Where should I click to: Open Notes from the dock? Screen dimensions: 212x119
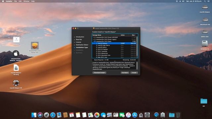[78, 115]
